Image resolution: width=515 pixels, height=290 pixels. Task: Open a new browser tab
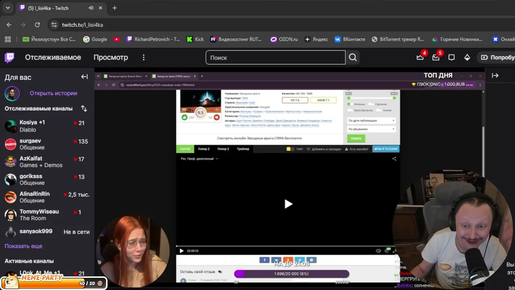(x=115, y=8)
